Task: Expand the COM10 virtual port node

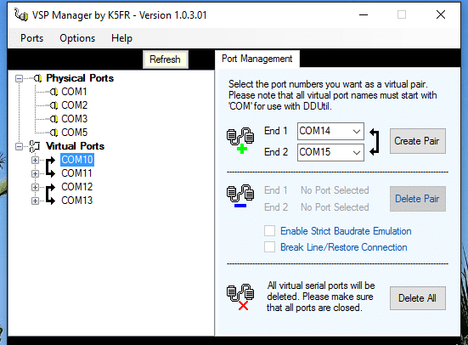Action: 35,160
